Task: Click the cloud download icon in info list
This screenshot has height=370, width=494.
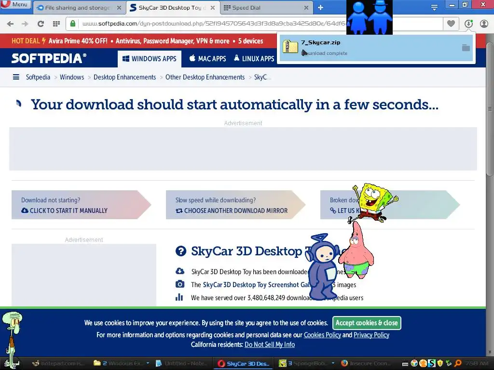Action: coord(179,271)
